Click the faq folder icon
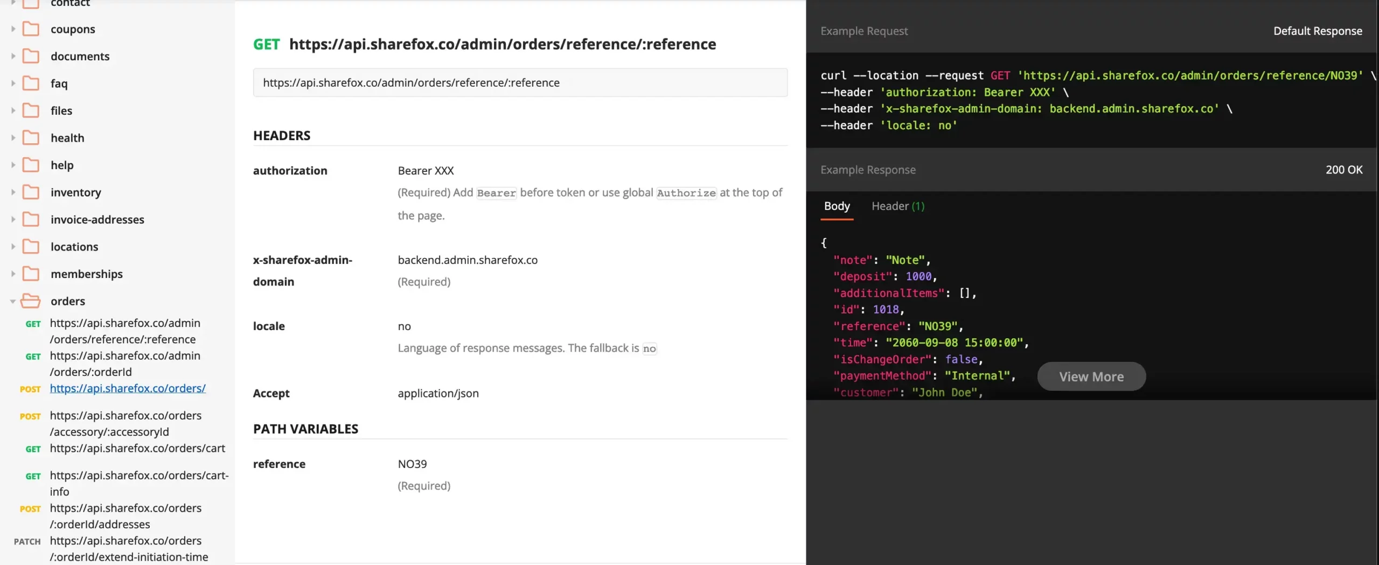Viewport: 1379px width, 565px height. [x=31, y=83]
